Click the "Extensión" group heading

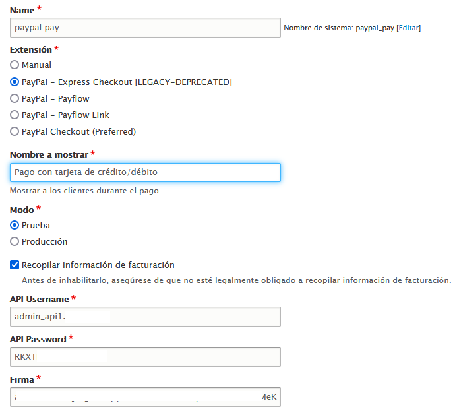(30, 49)
